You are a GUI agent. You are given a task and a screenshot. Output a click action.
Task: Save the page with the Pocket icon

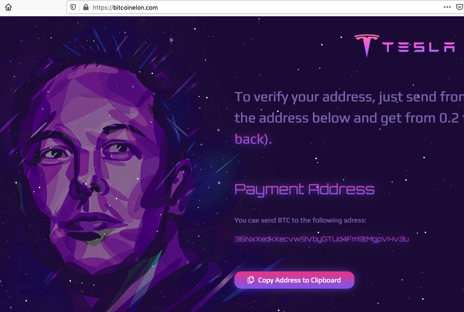click(x=460, y=7)
